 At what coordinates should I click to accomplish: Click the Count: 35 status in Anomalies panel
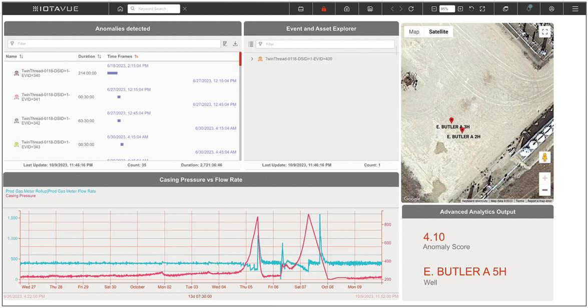pos(137,165)
